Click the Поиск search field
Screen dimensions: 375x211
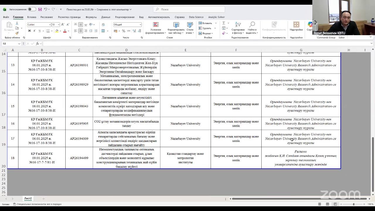coord(189,9)
